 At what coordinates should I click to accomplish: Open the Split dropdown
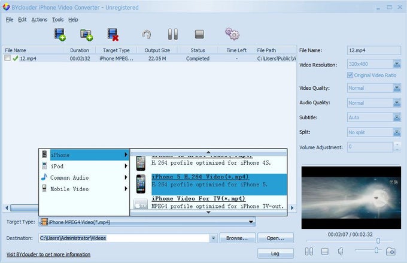[397, 132]
